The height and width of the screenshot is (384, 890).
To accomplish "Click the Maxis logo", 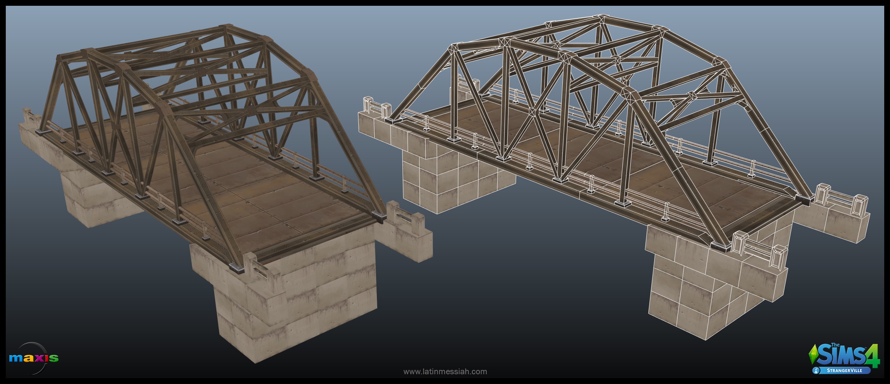I will point(34,358).
